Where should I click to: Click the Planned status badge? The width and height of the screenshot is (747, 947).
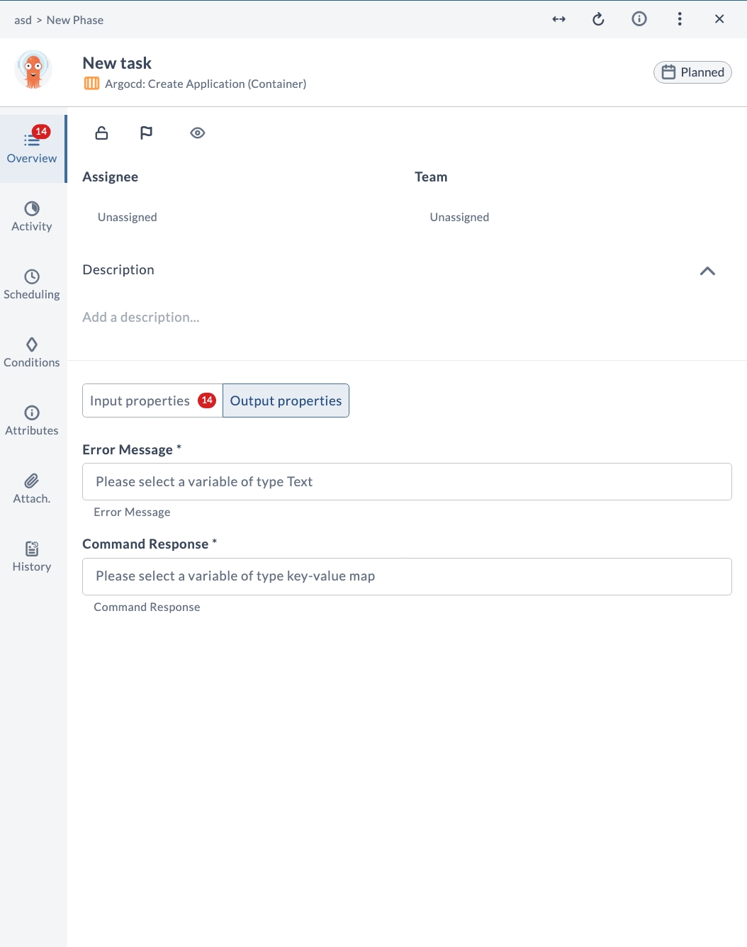[692, 72]
